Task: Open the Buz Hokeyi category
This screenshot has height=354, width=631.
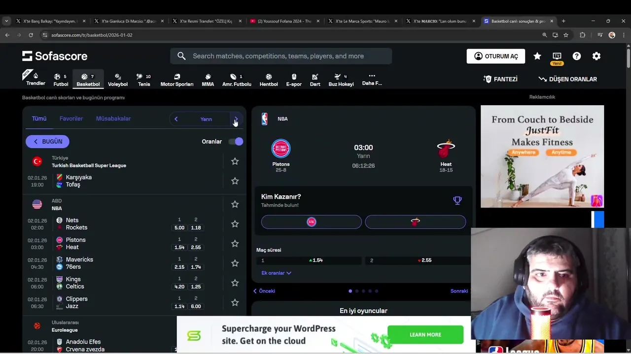Action: [341, 80]
